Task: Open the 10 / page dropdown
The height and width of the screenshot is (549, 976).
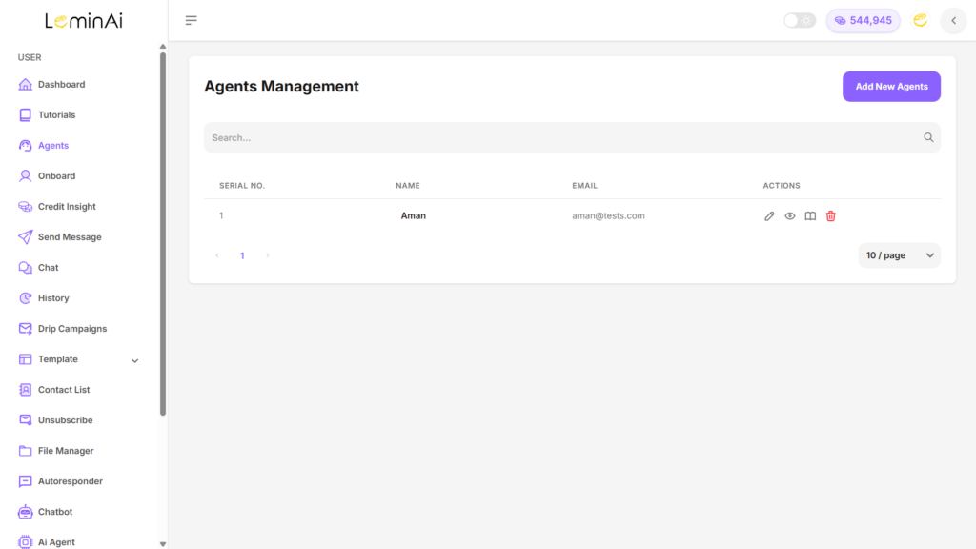Action: point(899,255)
